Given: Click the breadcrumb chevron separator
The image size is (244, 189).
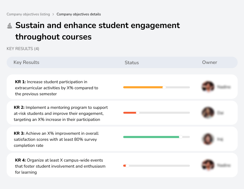Looking at the screenshot, I should click(x=53, y=14).
